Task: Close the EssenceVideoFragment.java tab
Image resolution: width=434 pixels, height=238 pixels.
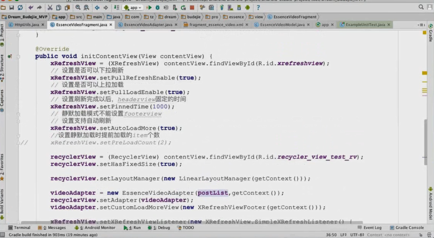Action: click(111, 25)
